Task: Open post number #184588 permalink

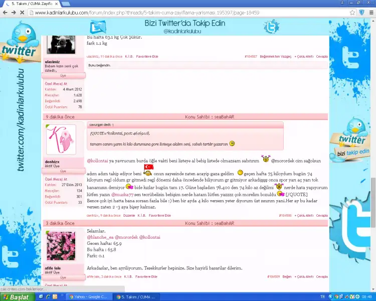Action: tap(285, 216)
